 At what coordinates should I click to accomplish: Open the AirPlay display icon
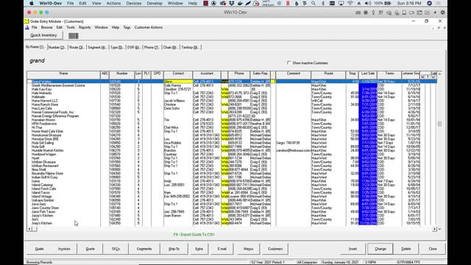coord(341,3)
